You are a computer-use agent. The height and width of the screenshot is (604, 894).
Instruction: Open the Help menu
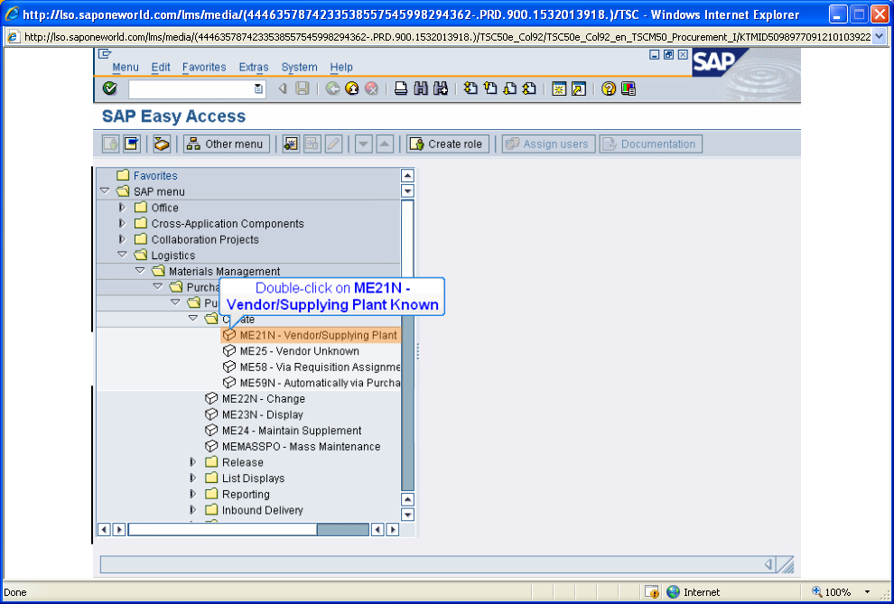click(x=341, y=67)
